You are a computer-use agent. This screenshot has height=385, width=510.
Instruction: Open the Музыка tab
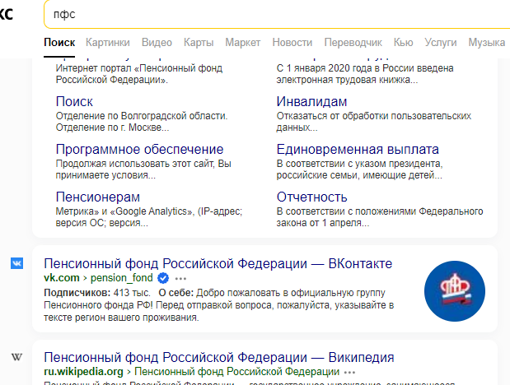tap(487, 43)
